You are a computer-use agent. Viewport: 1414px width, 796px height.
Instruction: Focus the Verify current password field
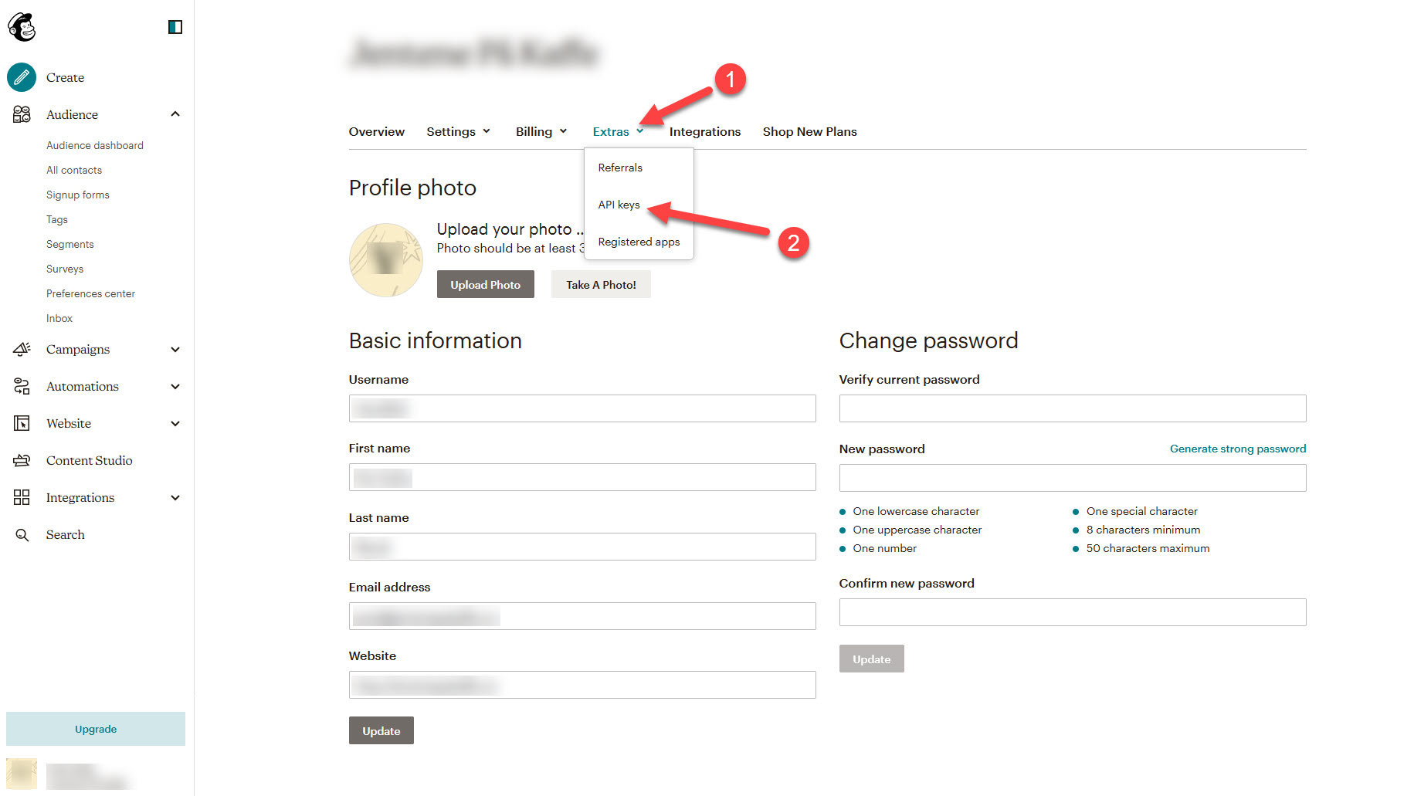tap(1072, 408)
